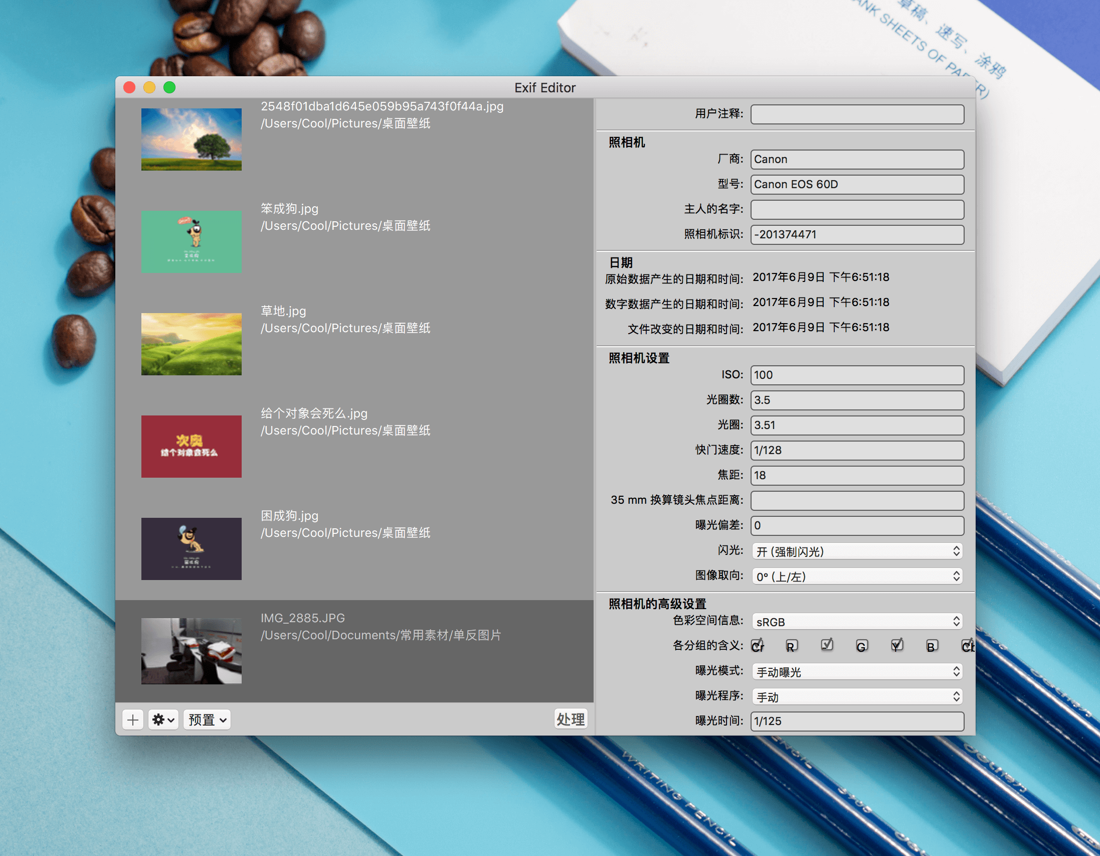
Task: Click the 草地.jpg file name
Action: click(x=284, y=311)
